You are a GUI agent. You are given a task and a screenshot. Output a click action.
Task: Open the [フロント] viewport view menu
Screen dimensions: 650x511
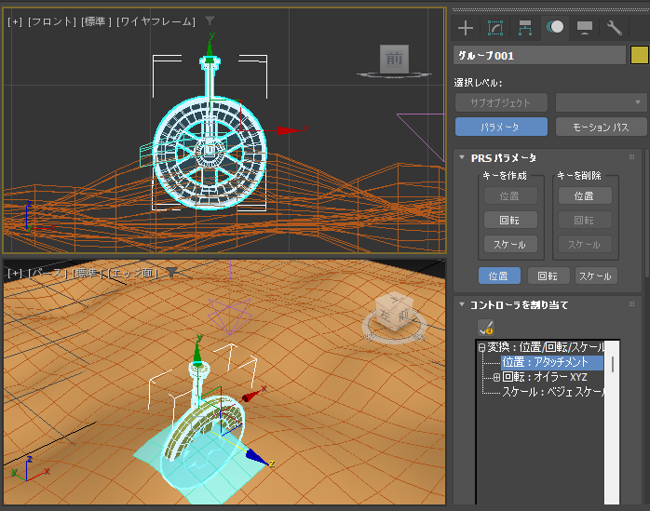(52, 21)
